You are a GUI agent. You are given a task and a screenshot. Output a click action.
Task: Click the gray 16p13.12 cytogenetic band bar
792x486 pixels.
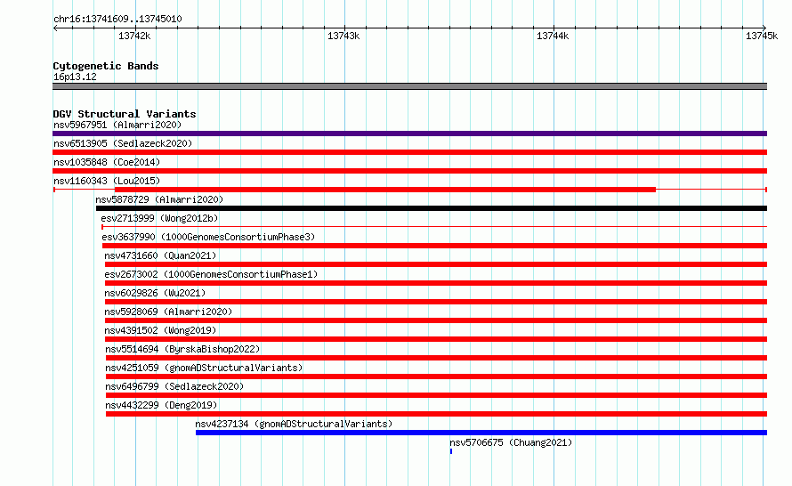tap(409, 86)
